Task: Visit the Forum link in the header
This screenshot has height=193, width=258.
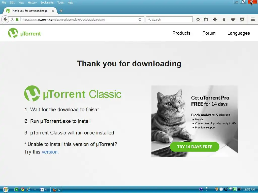Action: coord(209,33)
